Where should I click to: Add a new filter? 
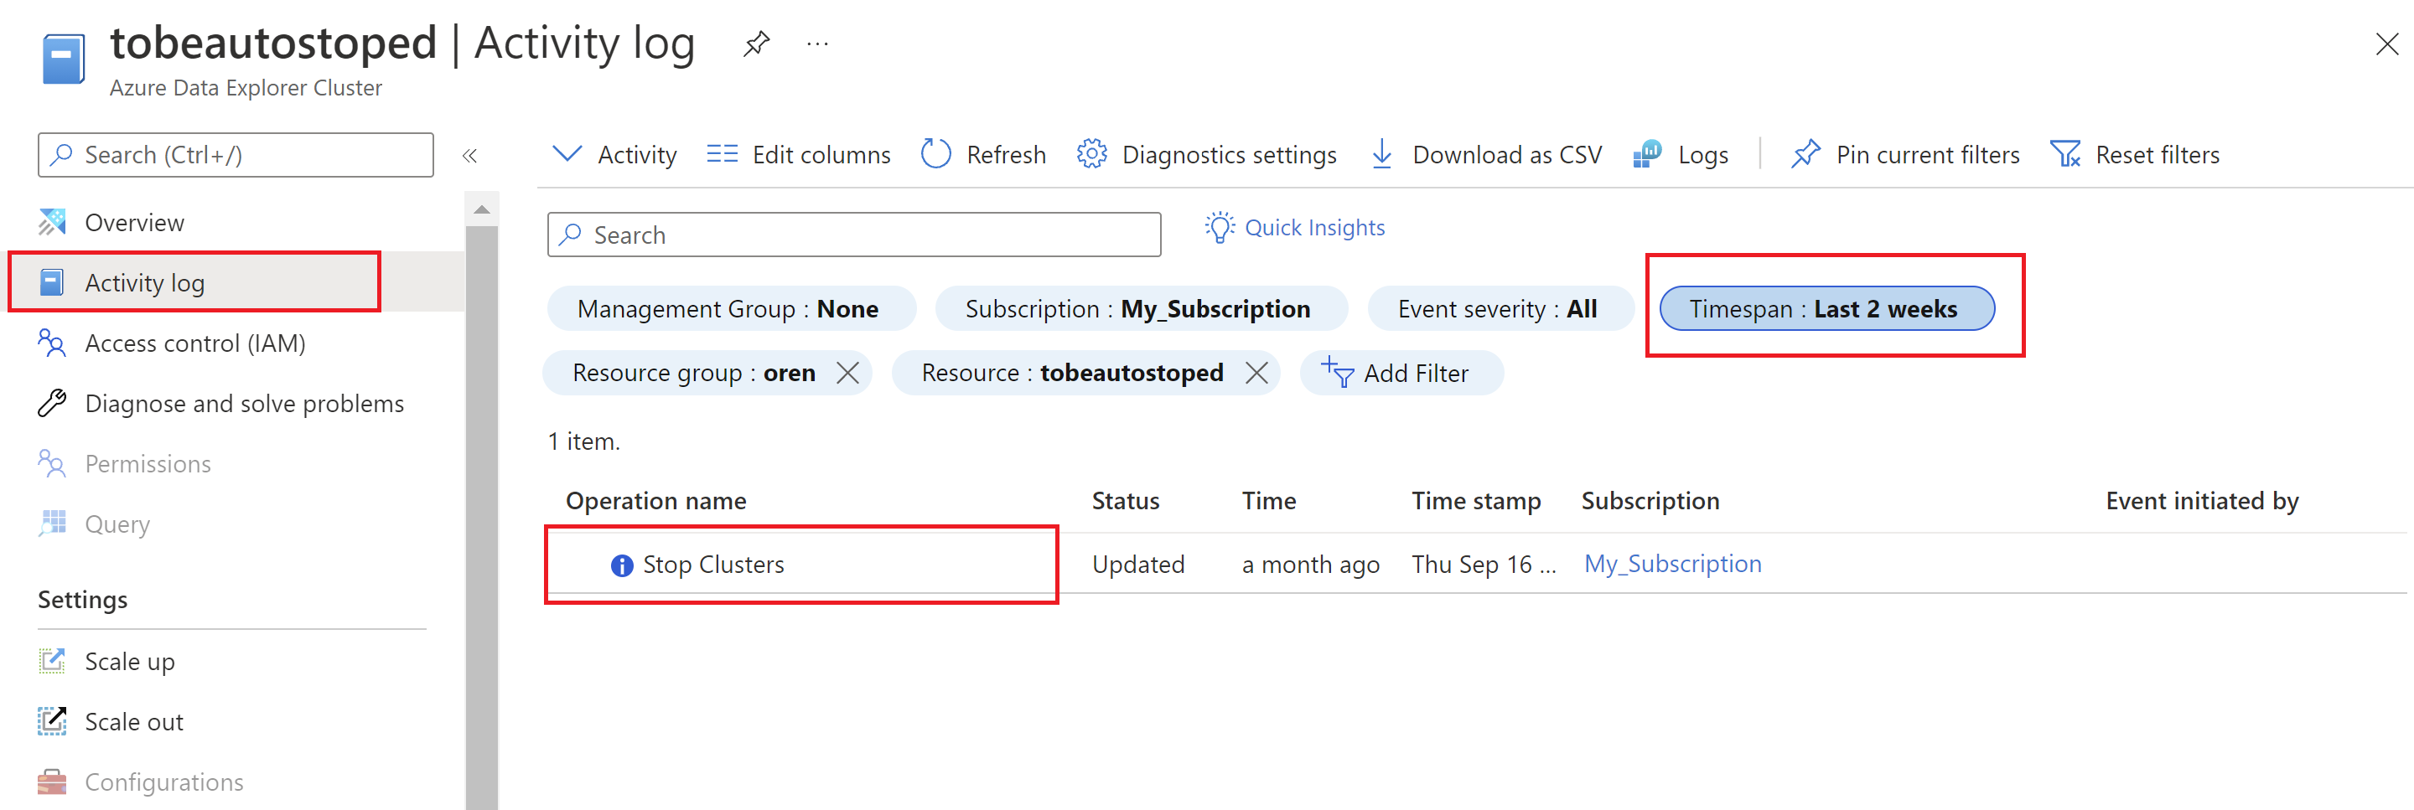tap(1401, 372)
